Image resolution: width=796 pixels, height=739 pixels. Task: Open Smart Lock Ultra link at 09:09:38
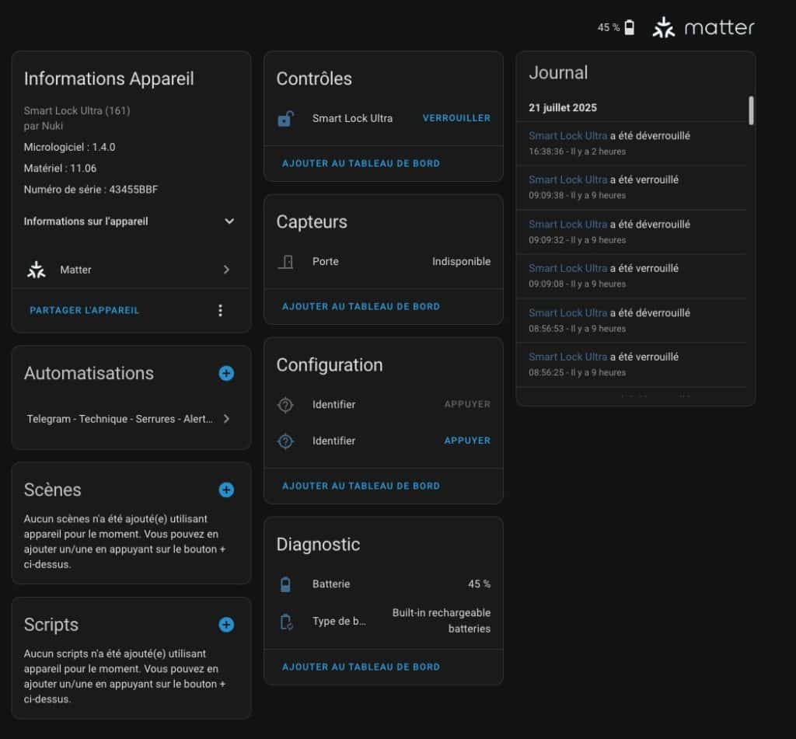coord(567,180)
